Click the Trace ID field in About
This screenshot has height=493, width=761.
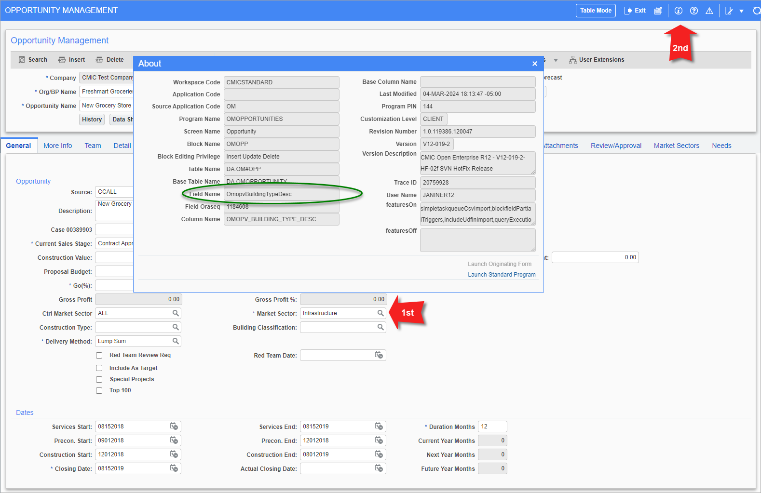pyautogui.click(x=477, y=183)
